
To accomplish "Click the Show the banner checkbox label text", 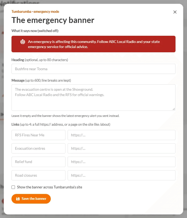I will (x=50, y=187).
